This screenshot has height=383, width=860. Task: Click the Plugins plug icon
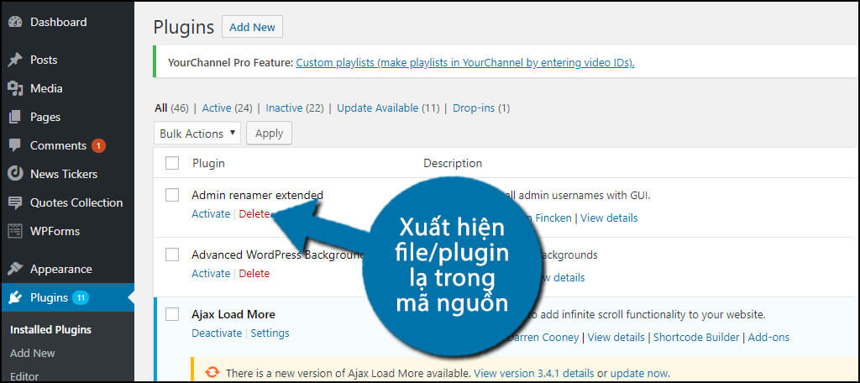(x=15, y=298)
